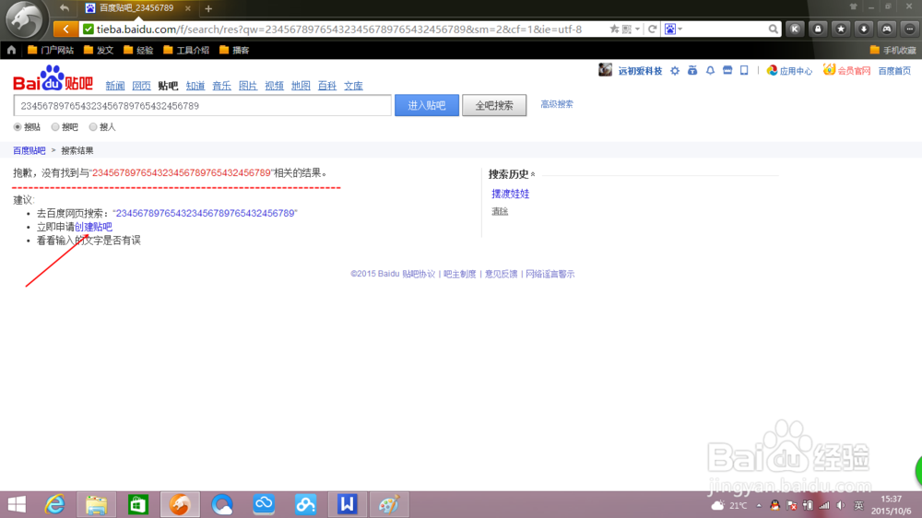
Task: Open the more options ellipsis toolbar icon
Action: [x=910, y=29]
